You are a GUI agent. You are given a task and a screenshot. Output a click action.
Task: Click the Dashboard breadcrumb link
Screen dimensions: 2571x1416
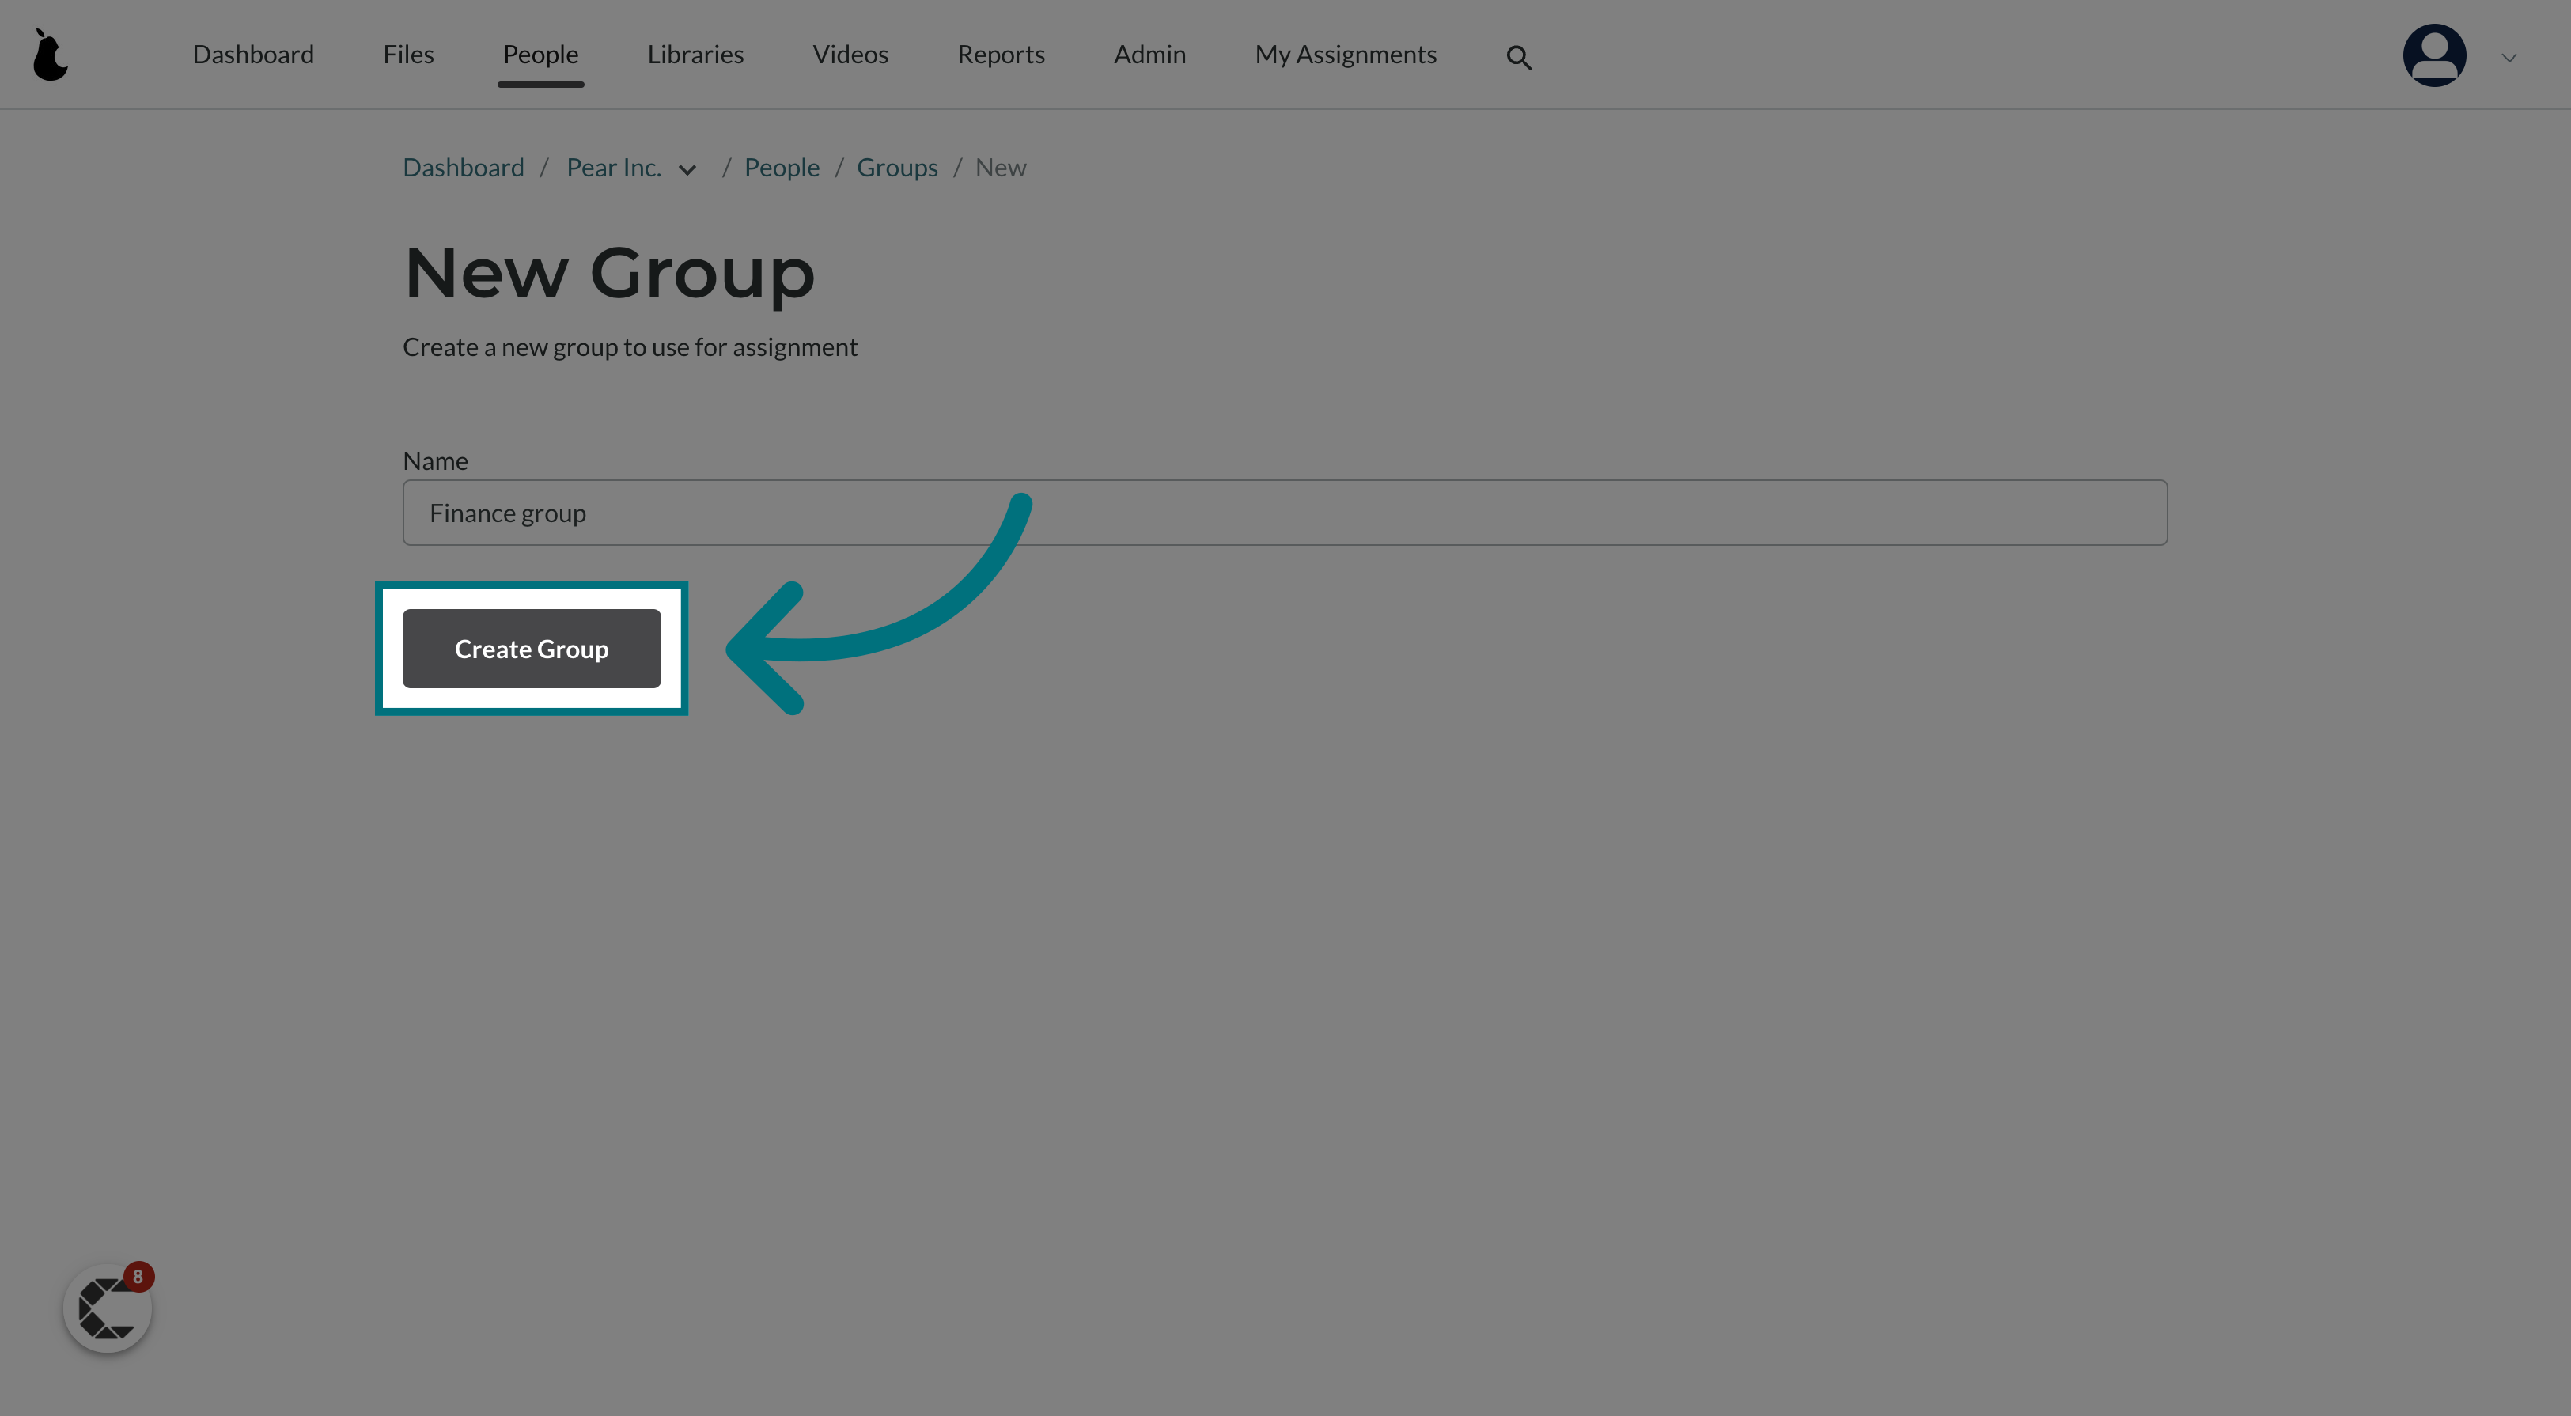(464, 165)
